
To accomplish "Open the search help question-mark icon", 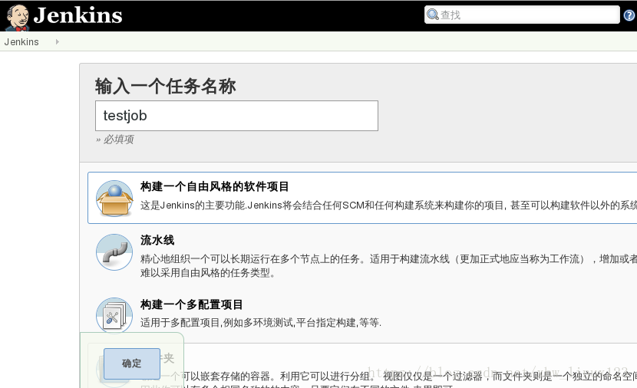I will click(x=629, y=15).
